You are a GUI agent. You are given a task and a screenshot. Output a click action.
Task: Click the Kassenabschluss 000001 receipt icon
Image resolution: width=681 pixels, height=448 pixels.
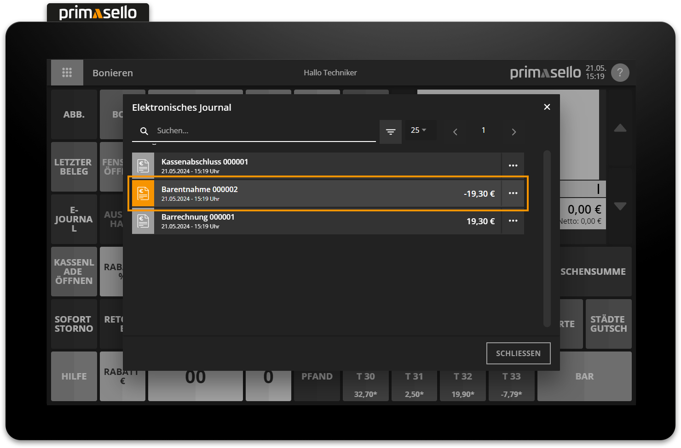(x=143, y=166)
